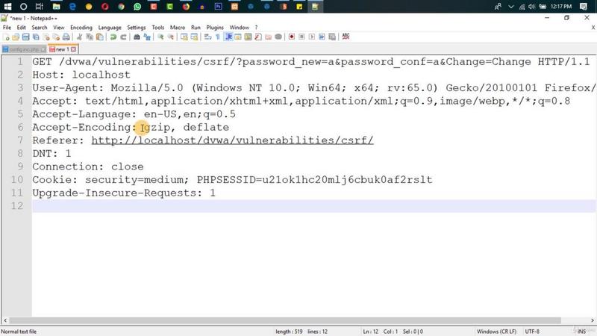The image size is (597, 336).
Task: Click the Windows (CR LF) status field
Action: tap(496, 332)
